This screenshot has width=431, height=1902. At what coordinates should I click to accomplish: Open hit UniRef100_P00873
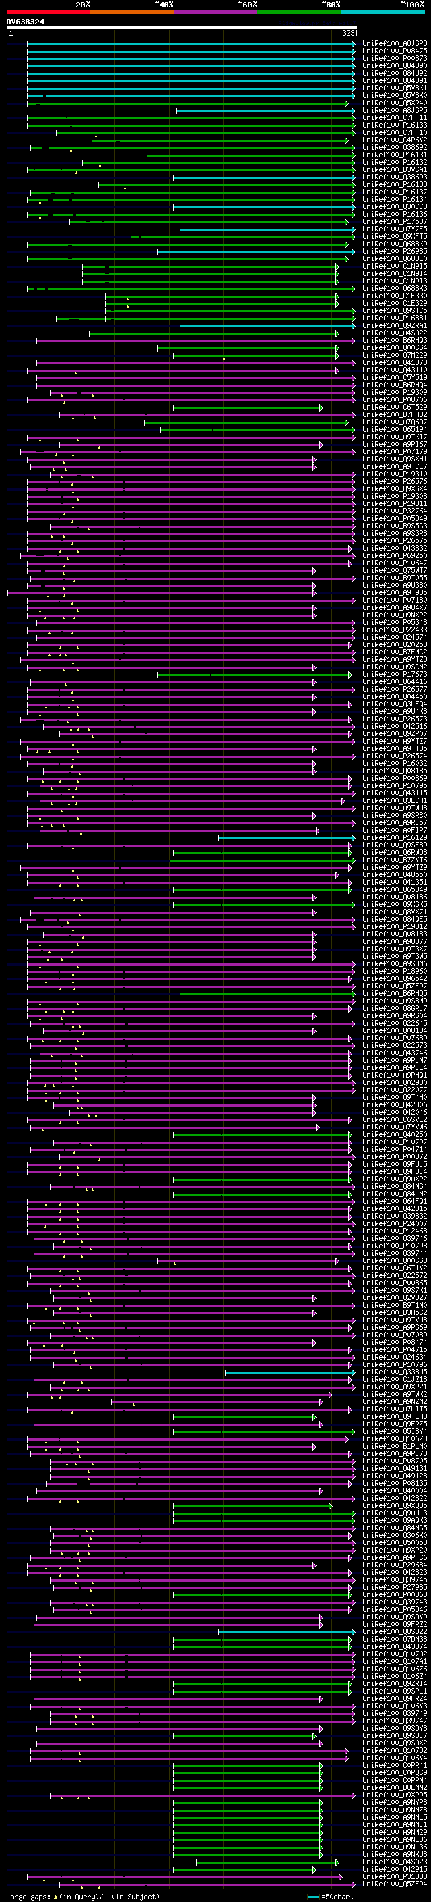point(395,58)
